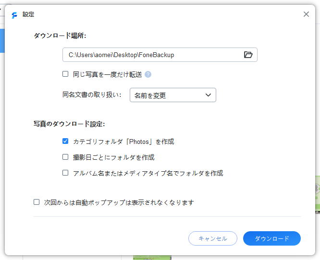Uncheck カテゴリフォルダ「Photos」を作成
320x260 pixels.
65,142
